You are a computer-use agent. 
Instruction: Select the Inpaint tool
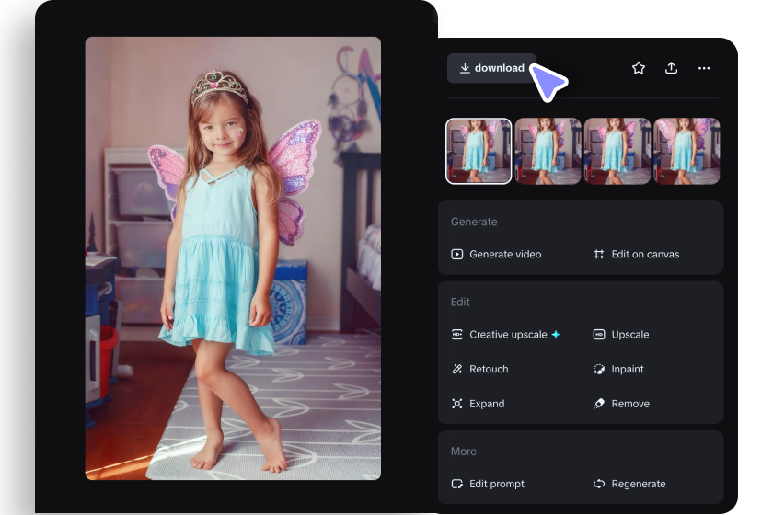tap(618, 369)
